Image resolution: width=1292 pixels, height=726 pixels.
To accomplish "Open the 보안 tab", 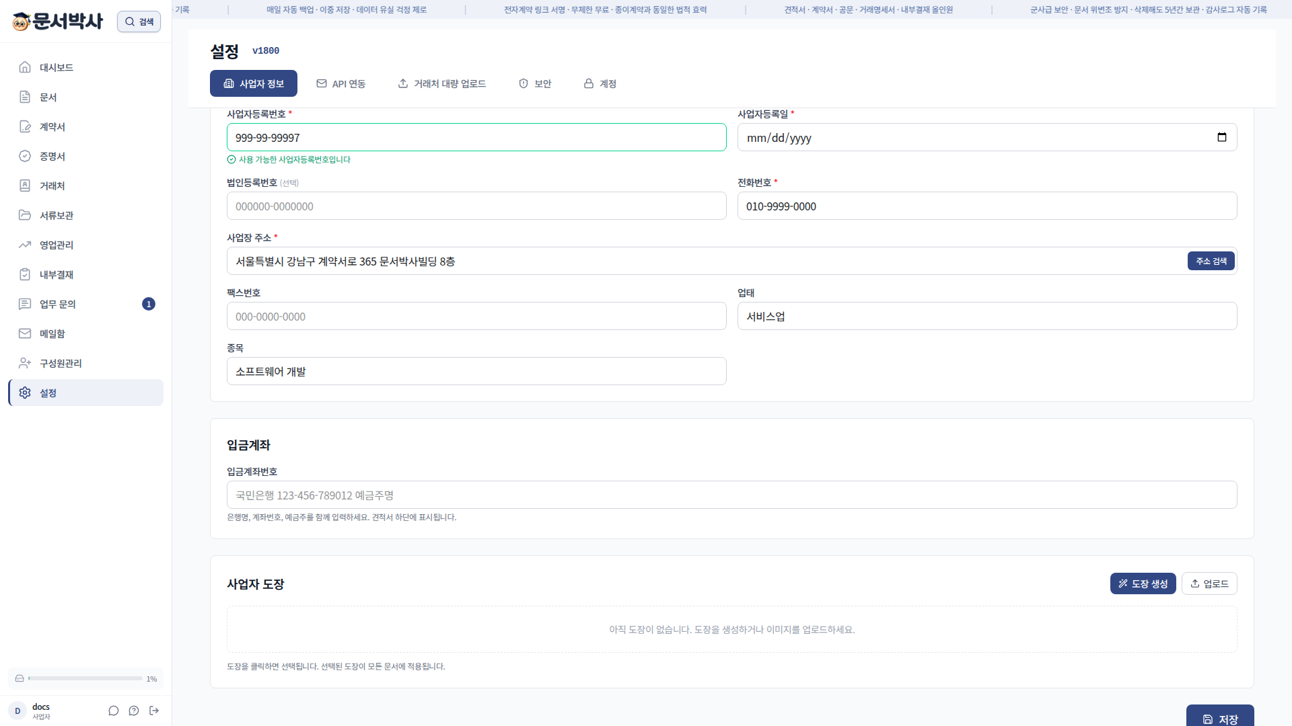I will click(535, 83).
